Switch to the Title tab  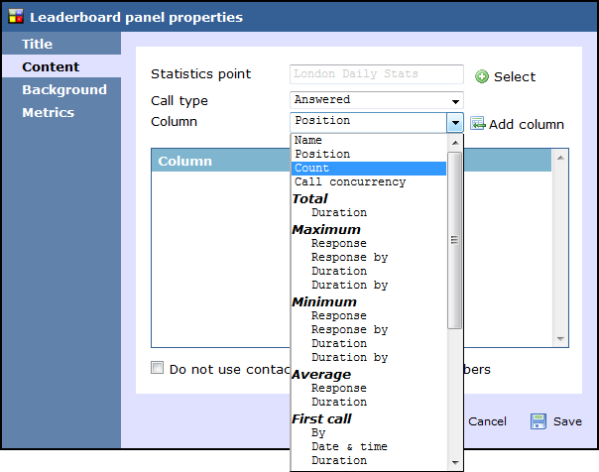[38, 45]
